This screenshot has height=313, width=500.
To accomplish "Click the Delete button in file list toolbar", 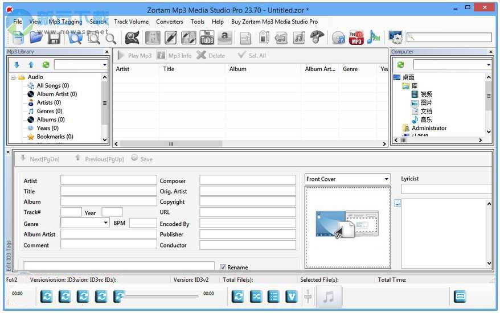I will point(211,55).
